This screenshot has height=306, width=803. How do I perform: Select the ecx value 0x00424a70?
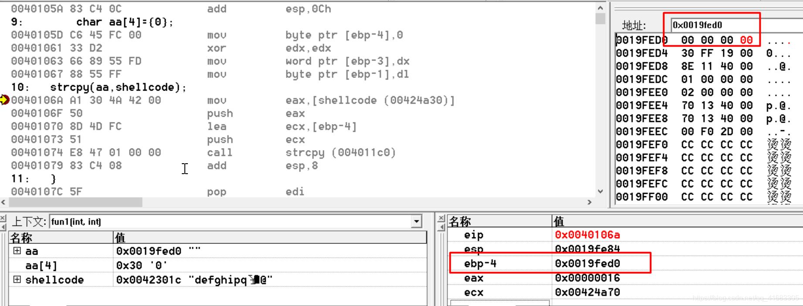587,292
